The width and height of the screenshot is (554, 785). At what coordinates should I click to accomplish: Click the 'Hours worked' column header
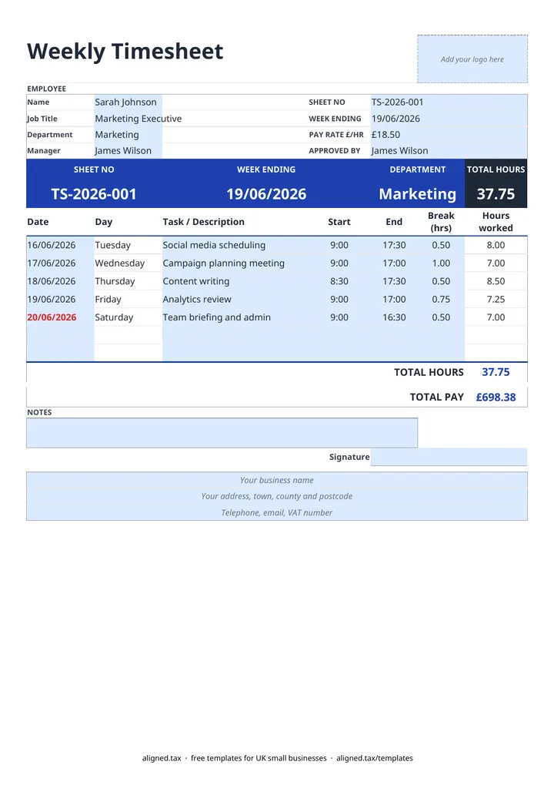point(496,222)
